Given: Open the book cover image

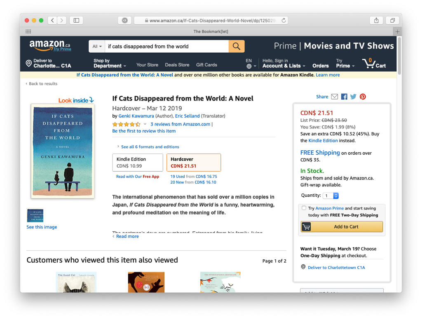Looking at the screenshot, I should tap(63, 151).
